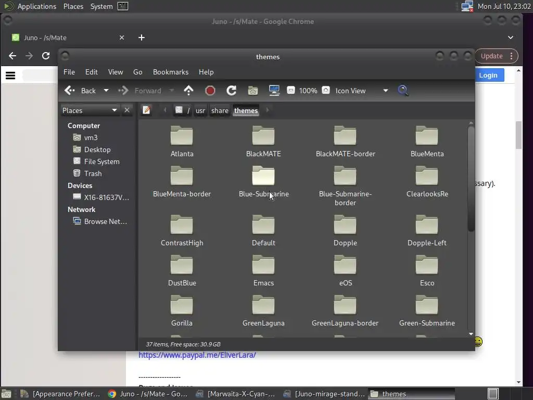Select the Atlanta folder

tap(182, 142)
